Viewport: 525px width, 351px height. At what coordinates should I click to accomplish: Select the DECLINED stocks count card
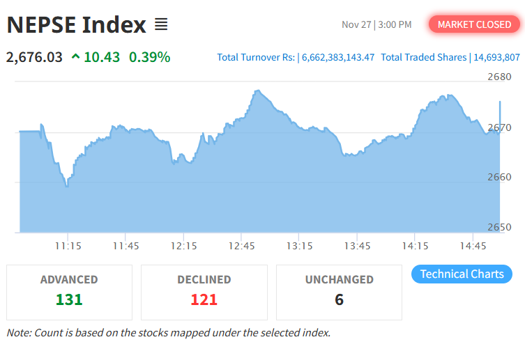[204, 292]
